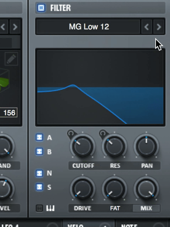Click the RES knob
The width and height of the screenshot is (170, 227).
tap(114, 146)
